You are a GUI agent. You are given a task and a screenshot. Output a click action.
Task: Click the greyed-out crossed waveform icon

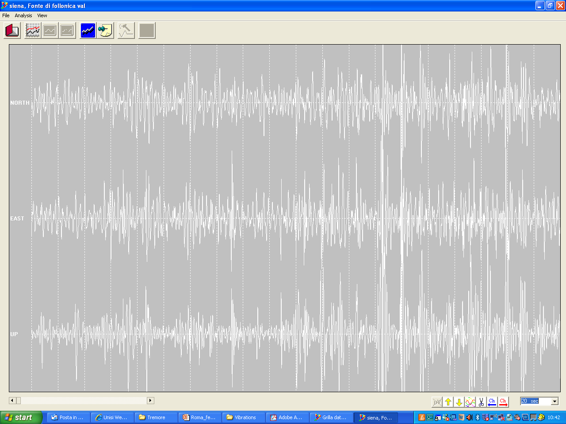coord(437,402)
